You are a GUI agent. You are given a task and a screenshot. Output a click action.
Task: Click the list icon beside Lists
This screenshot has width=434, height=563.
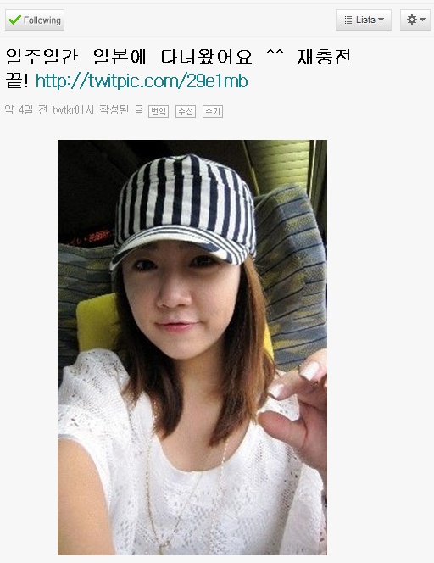coord(348,20)
